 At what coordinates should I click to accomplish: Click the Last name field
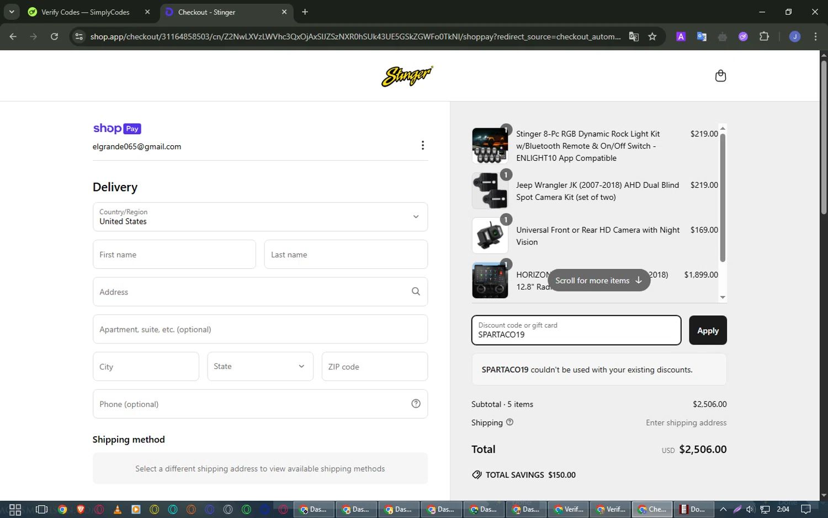click(x=346, y=254)
